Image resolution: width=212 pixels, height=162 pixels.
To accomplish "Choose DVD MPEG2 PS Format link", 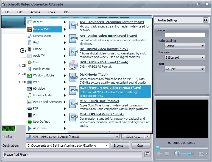I will click(x=104, y=62).
